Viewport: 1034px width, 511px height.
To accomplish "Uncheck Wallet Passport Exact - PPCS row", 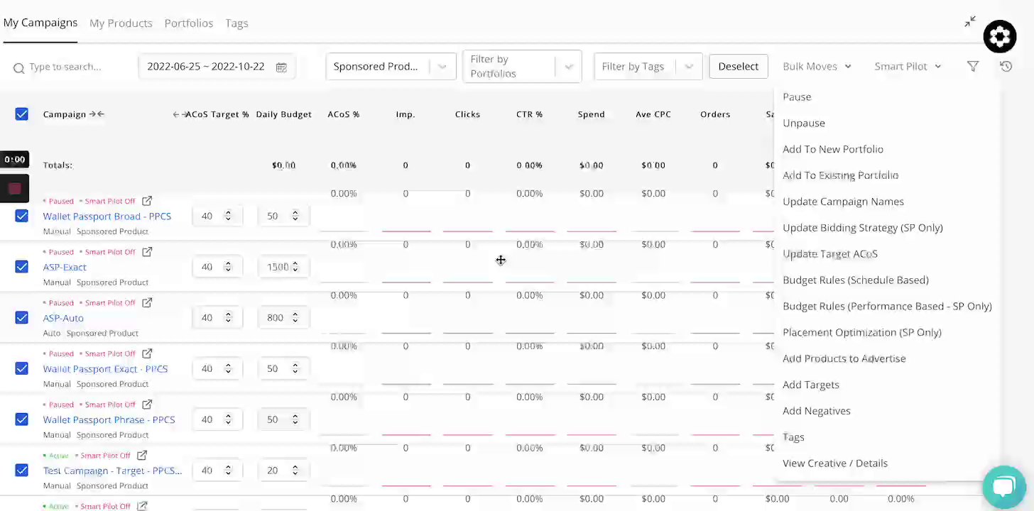I will (22, 368).
